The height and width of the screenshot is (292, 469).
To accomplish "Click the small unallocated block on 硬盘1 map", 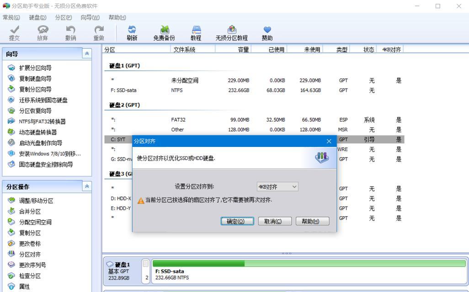I will pyautogui.click(x=146, y=271).
